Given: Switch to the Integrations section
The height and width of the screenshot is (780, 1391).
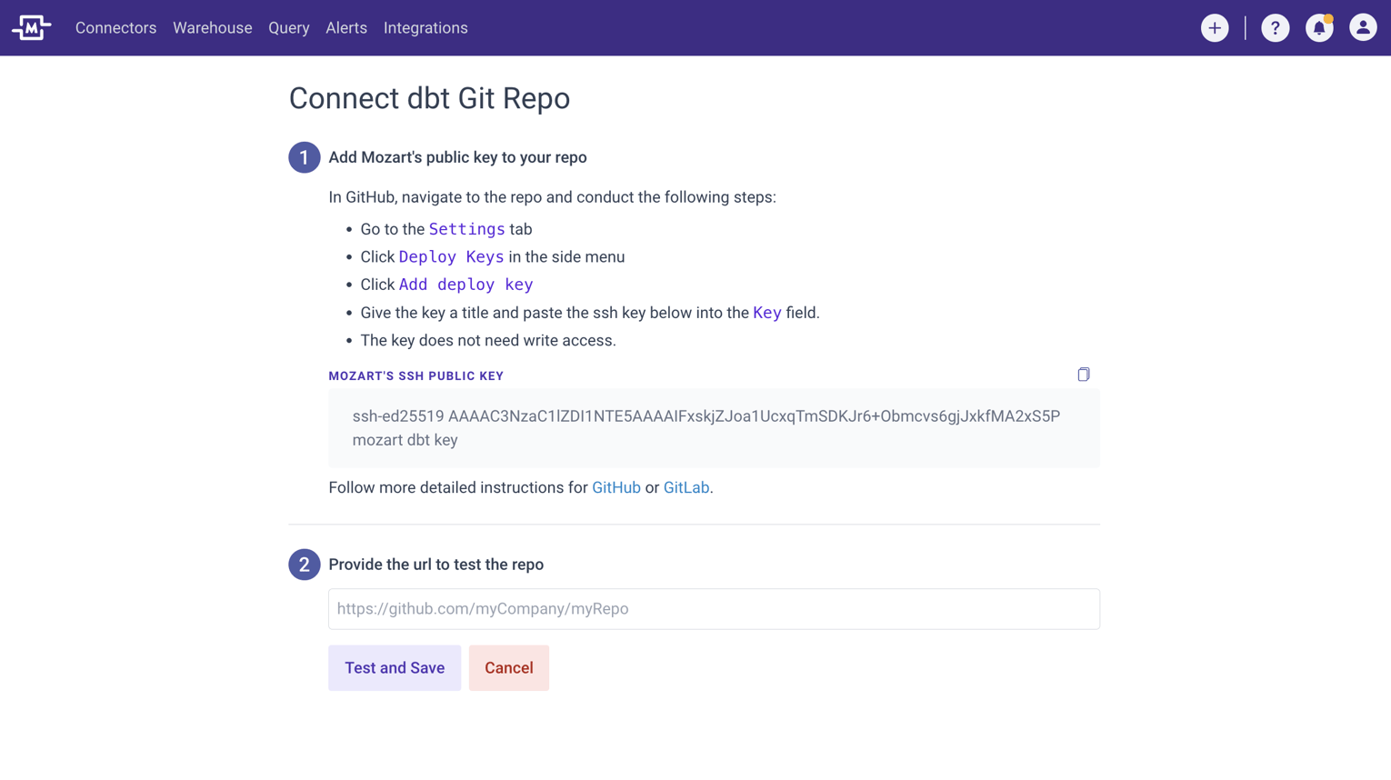Looking at the screenshot, I should point(425,28).
